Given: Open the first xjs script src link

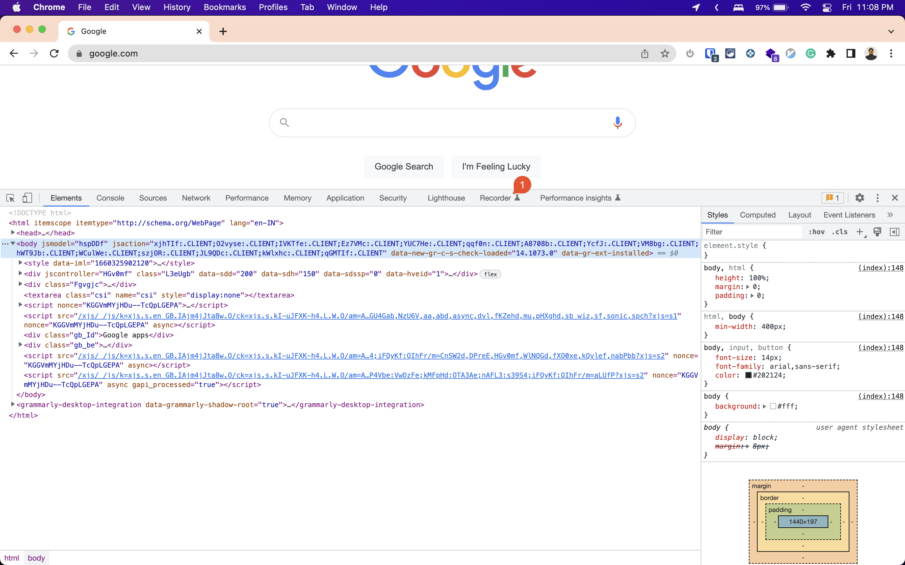Looking at the screenshot, I should point(377,316).
